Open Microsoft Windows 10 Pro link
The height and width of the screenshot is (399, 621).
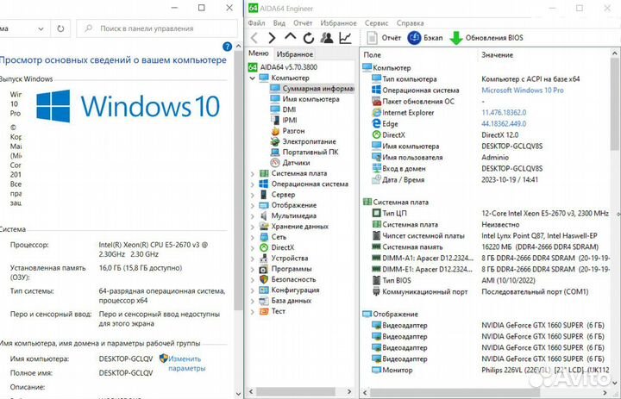[x=523, y=90]
